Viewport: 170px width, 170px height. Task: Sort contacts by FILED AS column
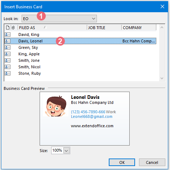(52, 28)
